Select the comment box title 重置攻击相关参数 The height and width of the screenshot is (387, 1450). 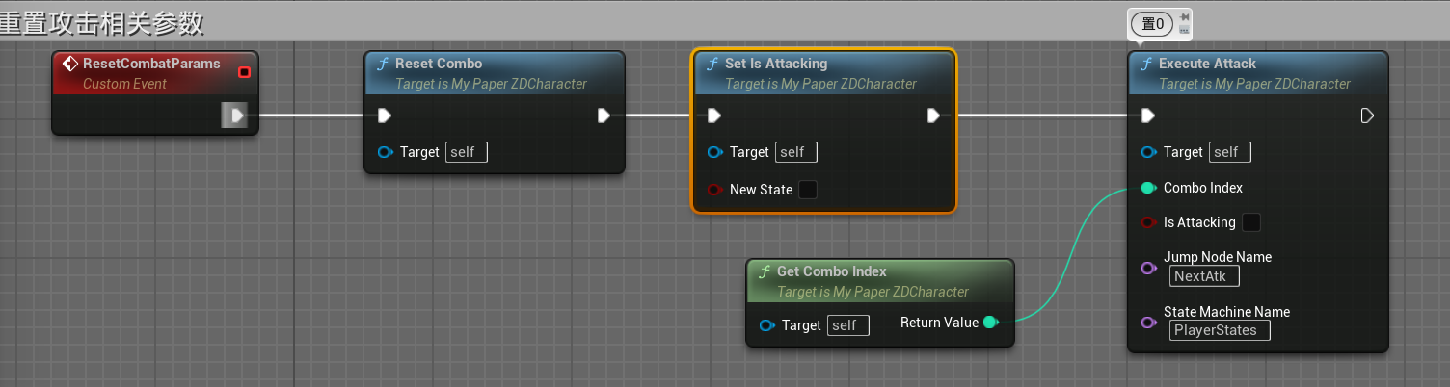(x=102, y=22)
